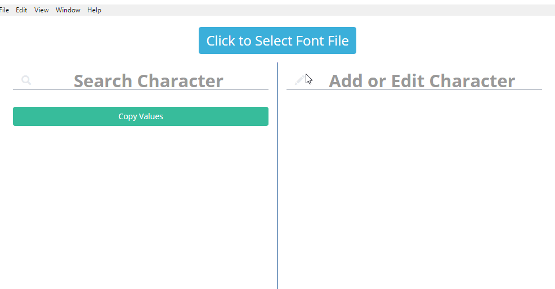
Task: Click Help in the menu bar
Action: (94, 10)
